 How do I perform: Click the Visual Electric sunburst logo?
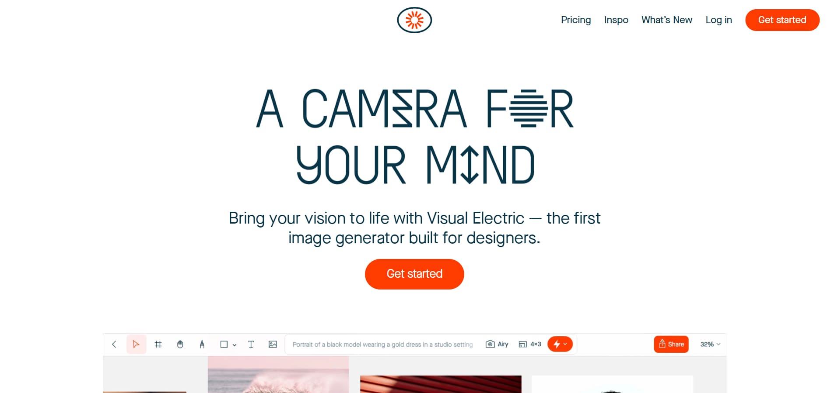coord(414,20)
